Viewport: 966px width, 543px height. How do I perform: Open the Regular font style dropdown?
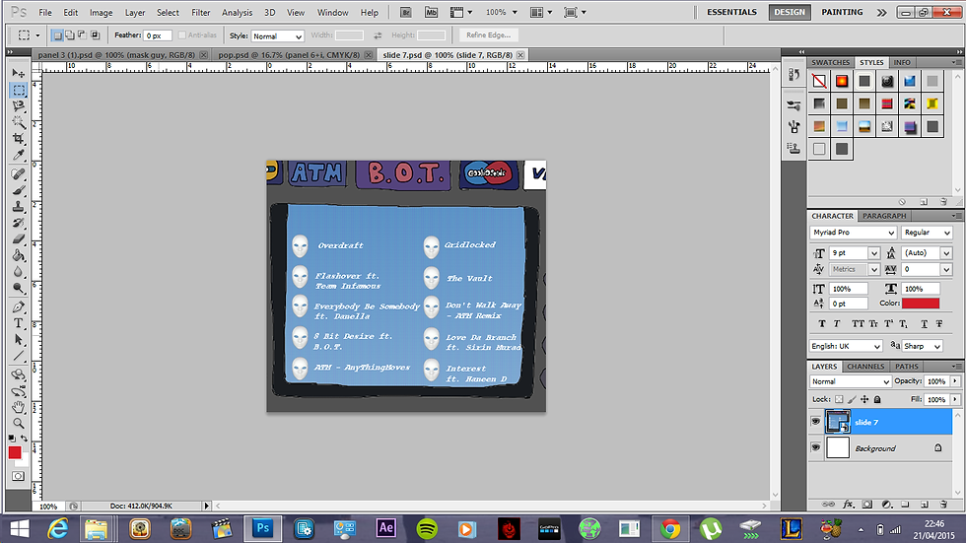928,233
